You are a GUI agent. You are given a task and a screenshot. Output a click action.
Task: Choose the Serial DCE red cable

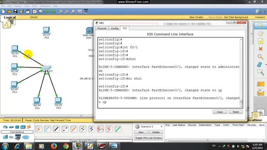(x=100, y=129)
